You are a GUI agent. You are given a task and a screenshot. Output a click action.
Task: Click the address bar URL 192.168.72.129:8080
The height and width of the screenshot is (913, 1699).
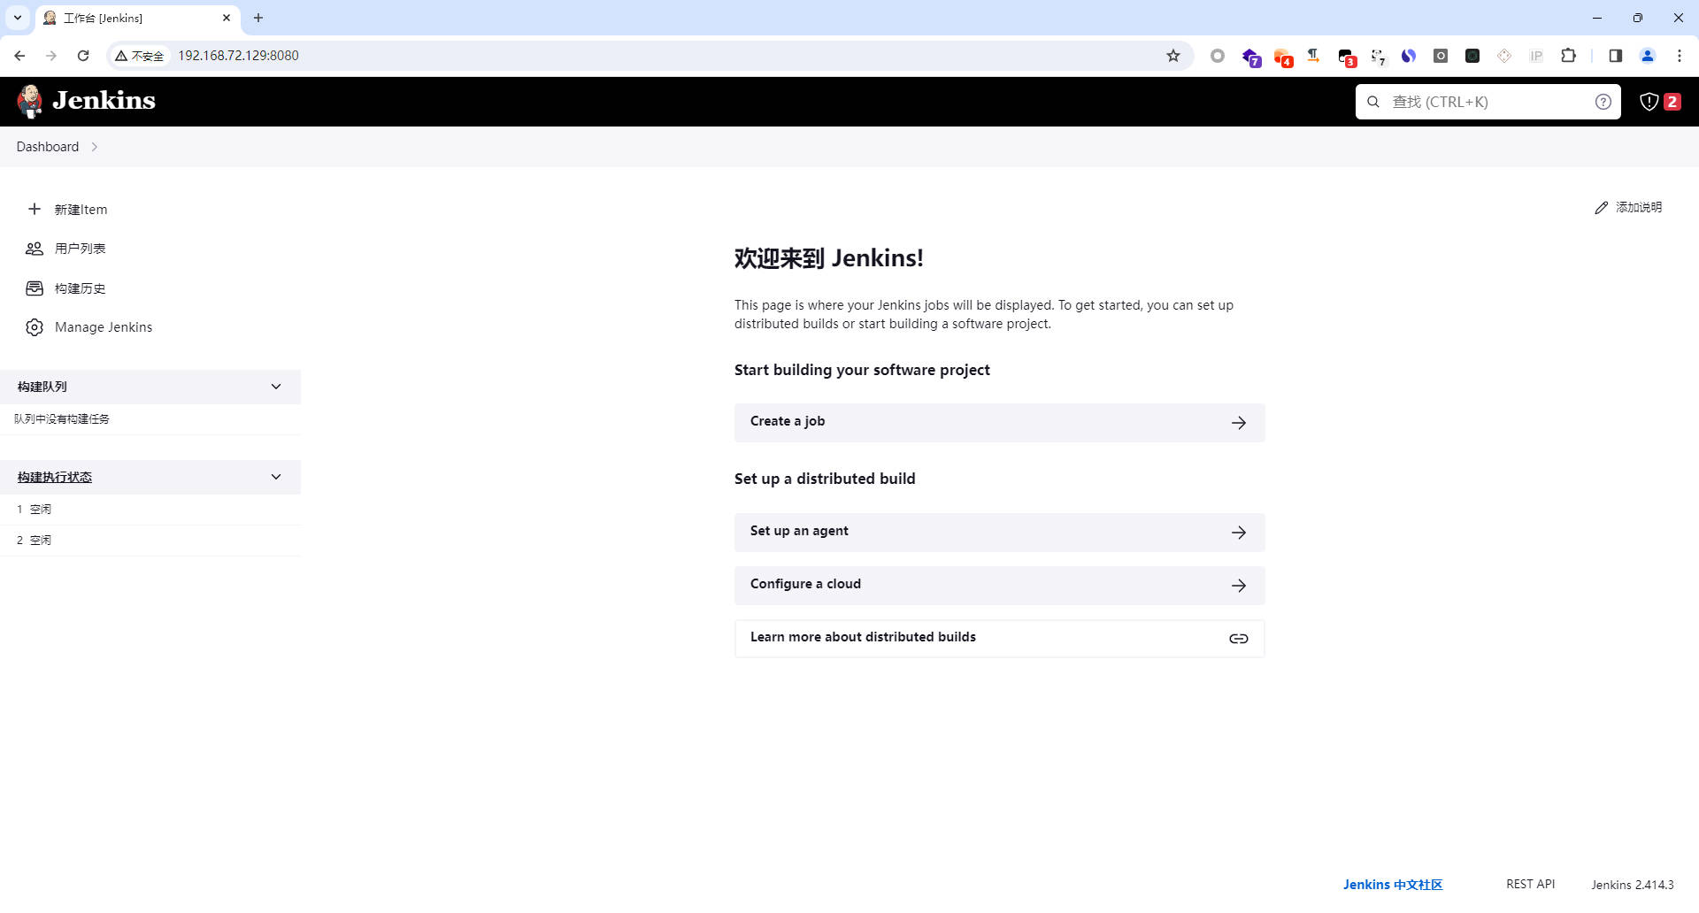point(238,56)
